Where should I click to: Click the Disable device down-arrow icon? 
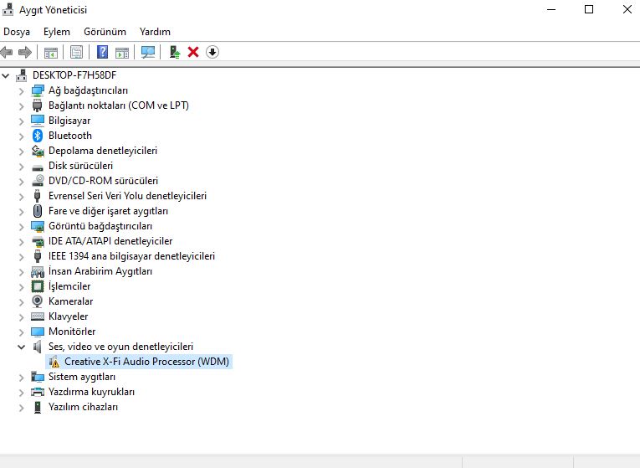click(212, 52)
